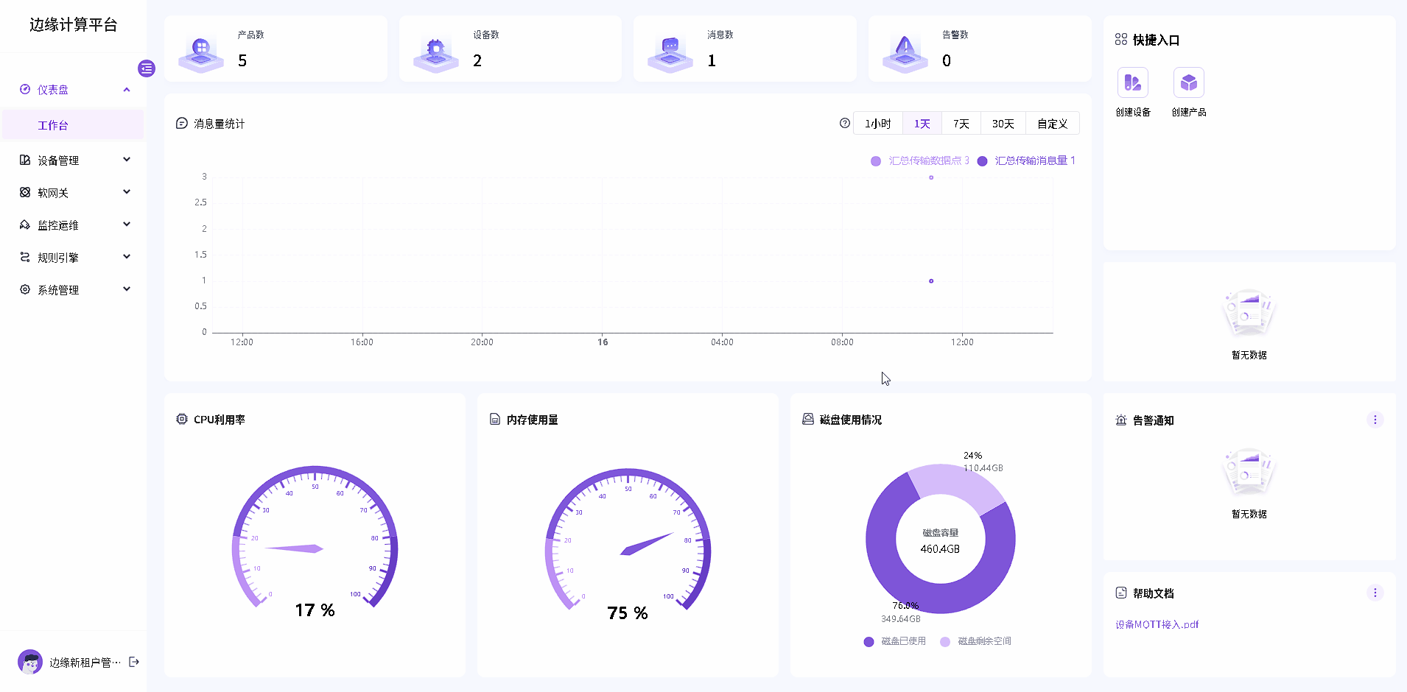Choose the 自定义 time range button
Viewport: 1407px width, 692px height.
(1052, 124)
